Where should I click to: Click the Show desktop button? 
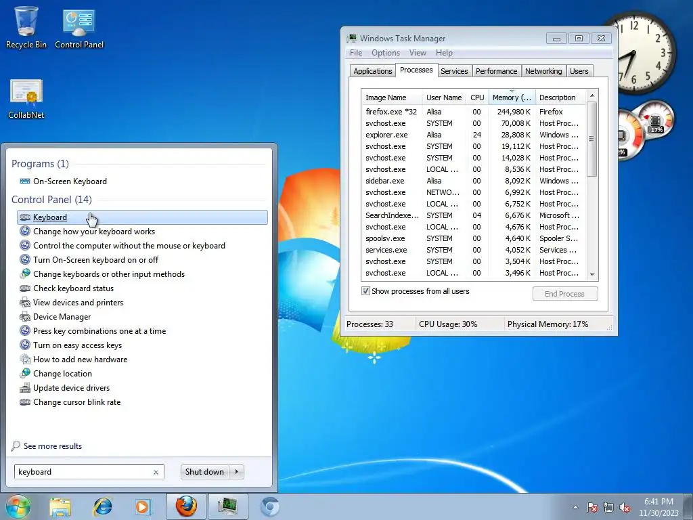690,506
